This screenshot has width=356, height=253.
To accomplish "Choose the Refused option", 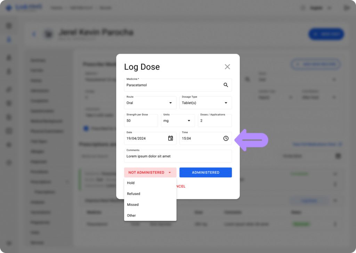I will [133, 194].
